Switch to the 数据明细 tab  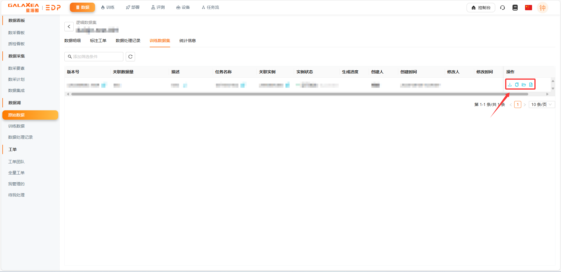point(73,41)
